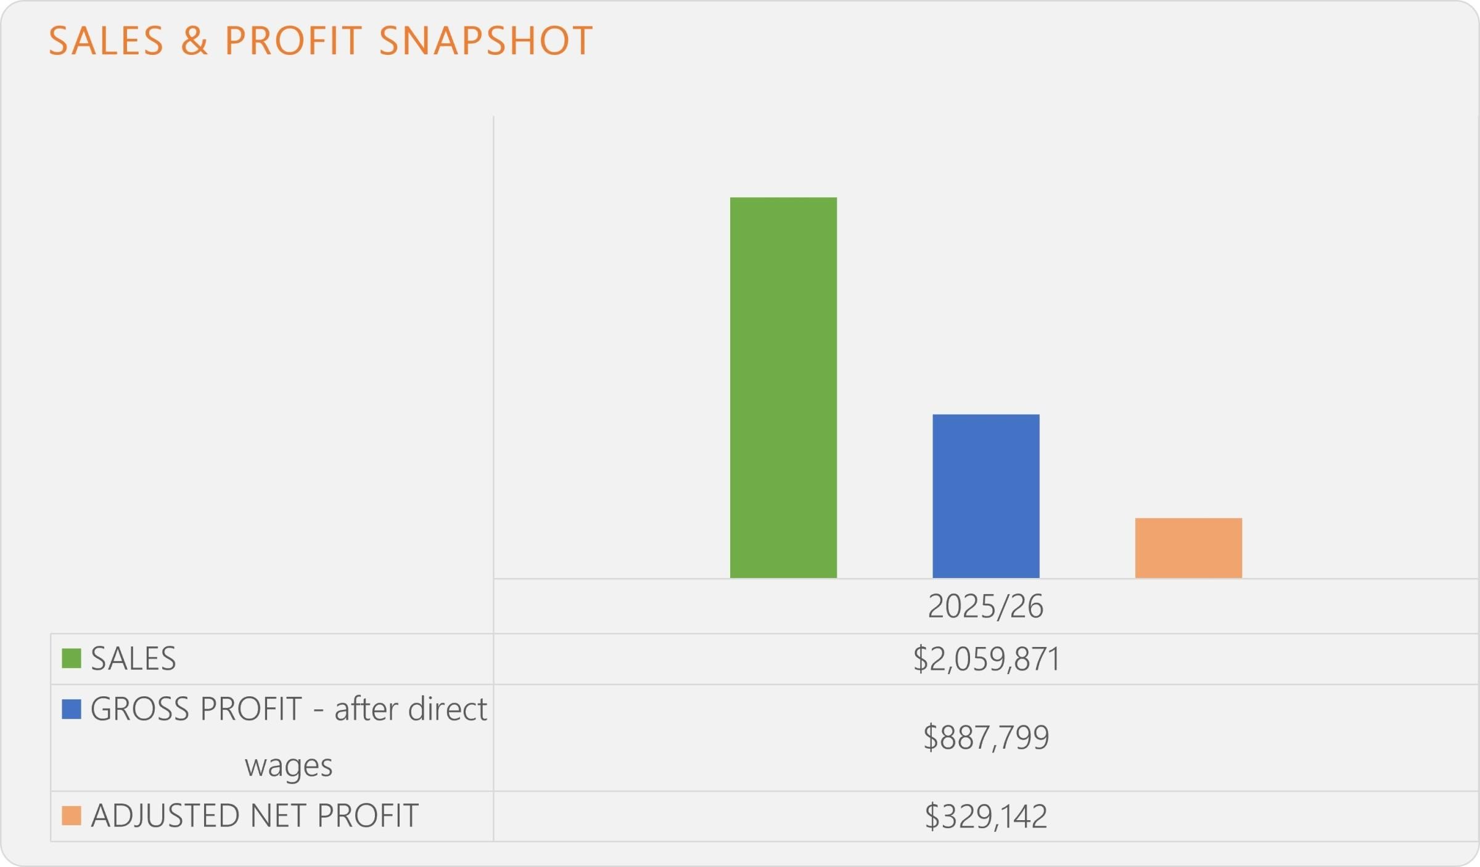This screenshot has width=1480, height=867.
Task: Click the ADJUSTED NET PROFIT label text
Action: (255, 815)
